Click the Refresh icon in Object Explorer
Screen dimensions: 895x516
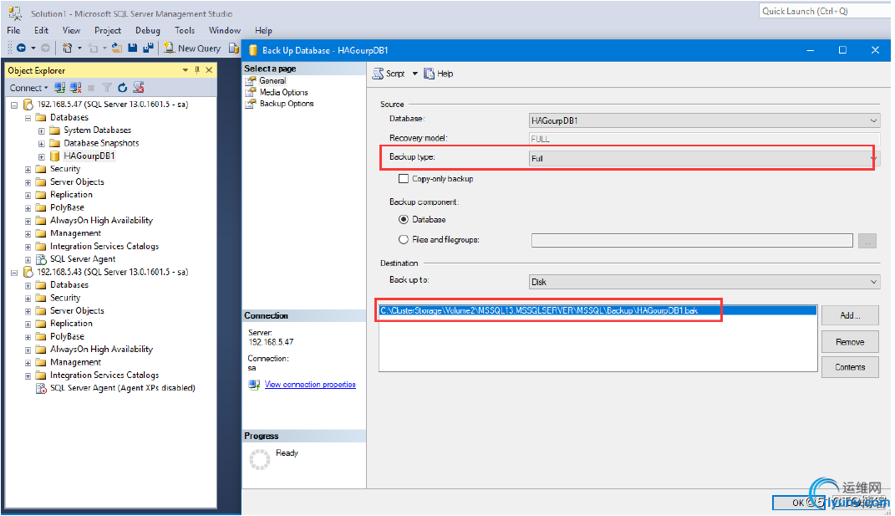tap(122, 88)
